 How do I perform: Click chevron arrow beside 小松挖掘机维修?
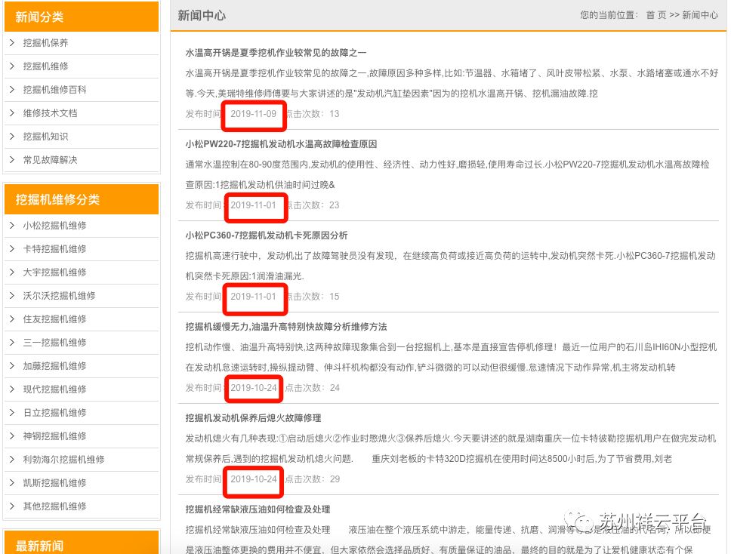coord(12,226)
